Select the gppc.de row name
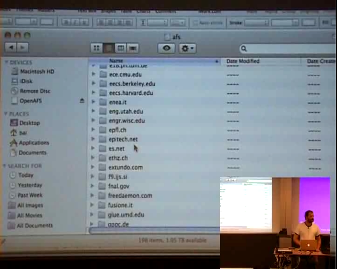 [x=118, y=224]
